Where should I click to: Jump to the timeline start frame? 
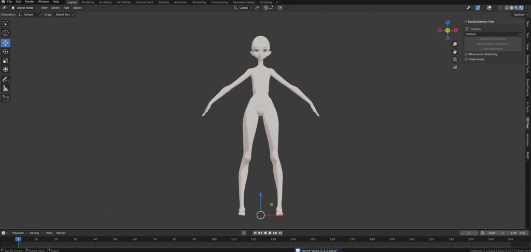[x=255, y=233]
